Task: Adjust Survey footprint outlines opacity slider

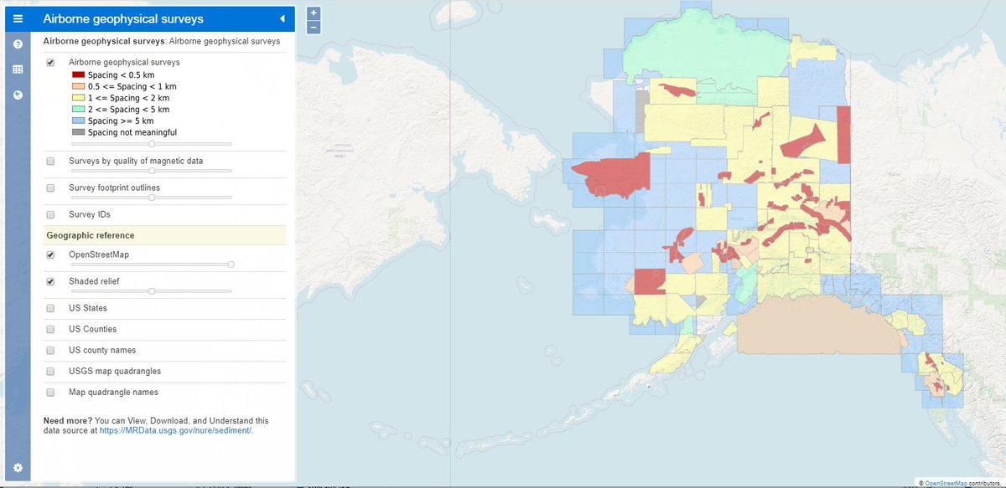Action: (151, 198)
